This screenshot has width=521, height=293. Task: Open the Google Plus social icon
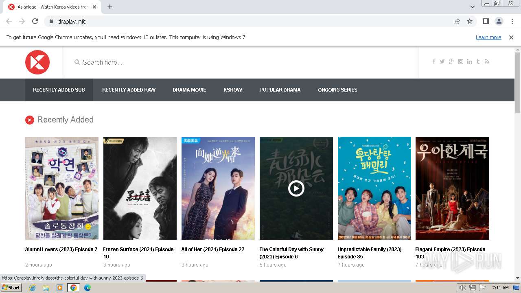[x=451, y=61]
